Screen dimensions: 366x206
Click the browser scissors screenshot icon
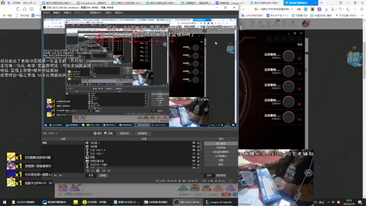(x=333, y=9)
